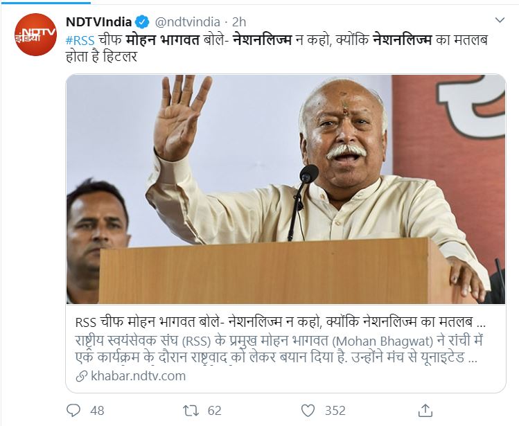519x426 pixels.
Task: Like the tweet with heart icon
Action: coord(308,411)
